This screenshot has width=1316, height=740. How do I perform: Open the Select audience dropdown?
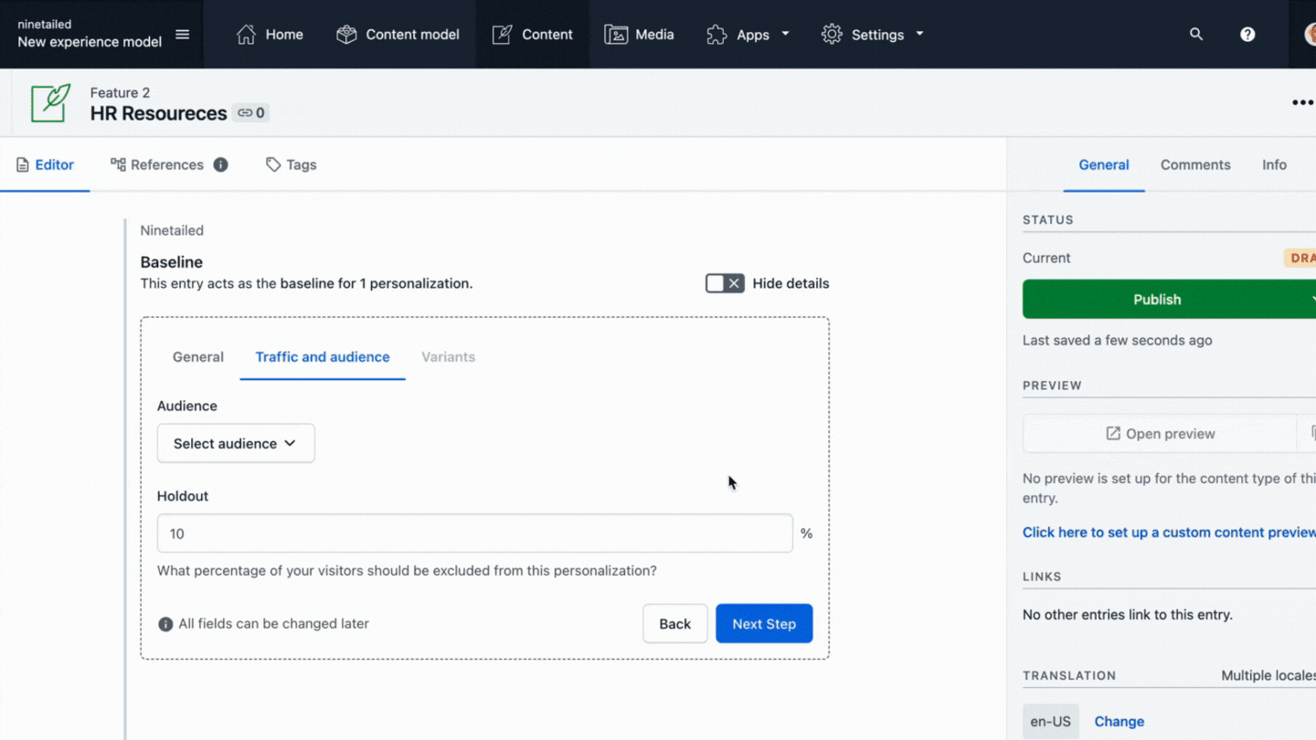[236, 443]
